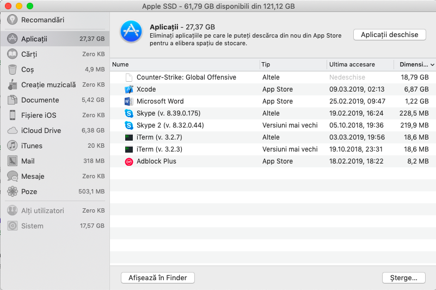Show the Mail storage category
The height and width of the screenshot is (290, 436).
(28, 161)
